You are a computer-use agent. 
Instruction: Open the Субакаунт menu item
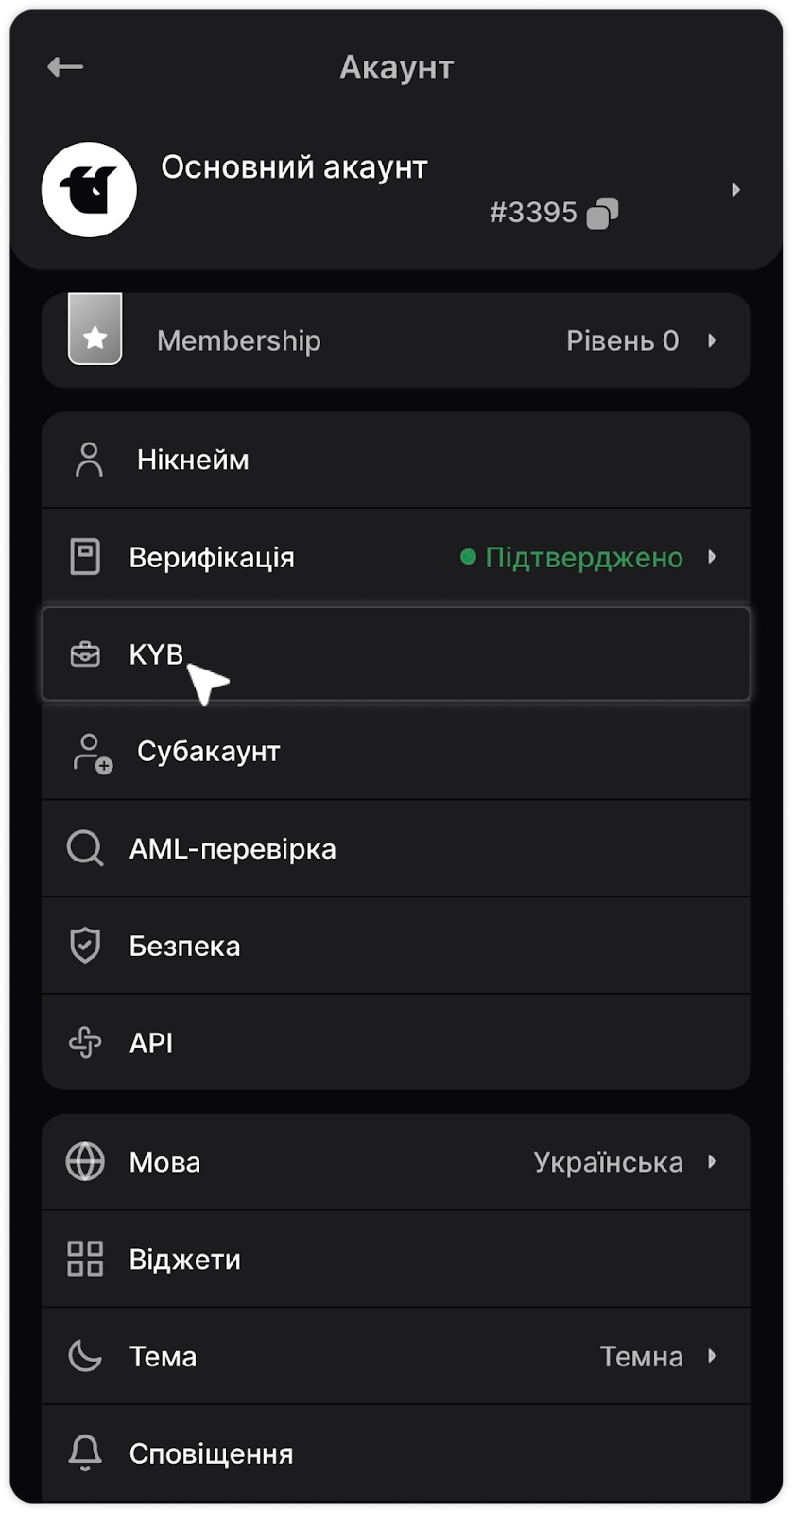[x=208, y=752]
